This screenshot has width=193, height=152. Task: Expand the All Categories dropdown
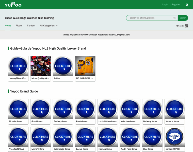click(x=49, y=26)
